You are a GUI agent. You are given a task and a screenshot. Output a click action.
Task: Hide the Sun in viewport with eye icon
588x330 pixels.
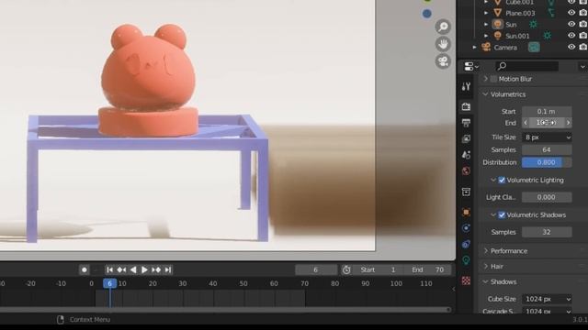[x=571, y=24]
